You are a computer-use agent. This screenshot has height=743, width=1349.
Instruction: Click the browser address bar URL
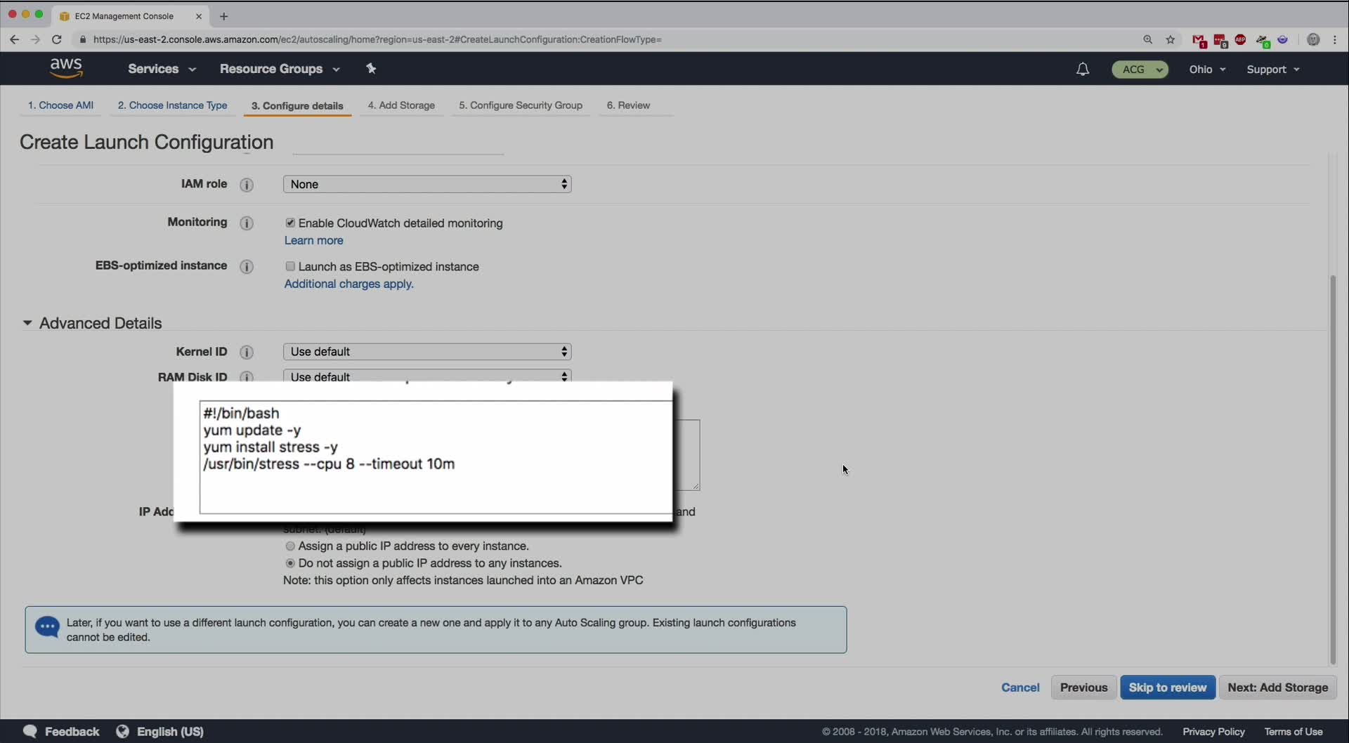[x=377, y=39]
